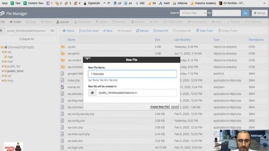
Task: Run the search with the blue Go button
Action: click(245, 13)
